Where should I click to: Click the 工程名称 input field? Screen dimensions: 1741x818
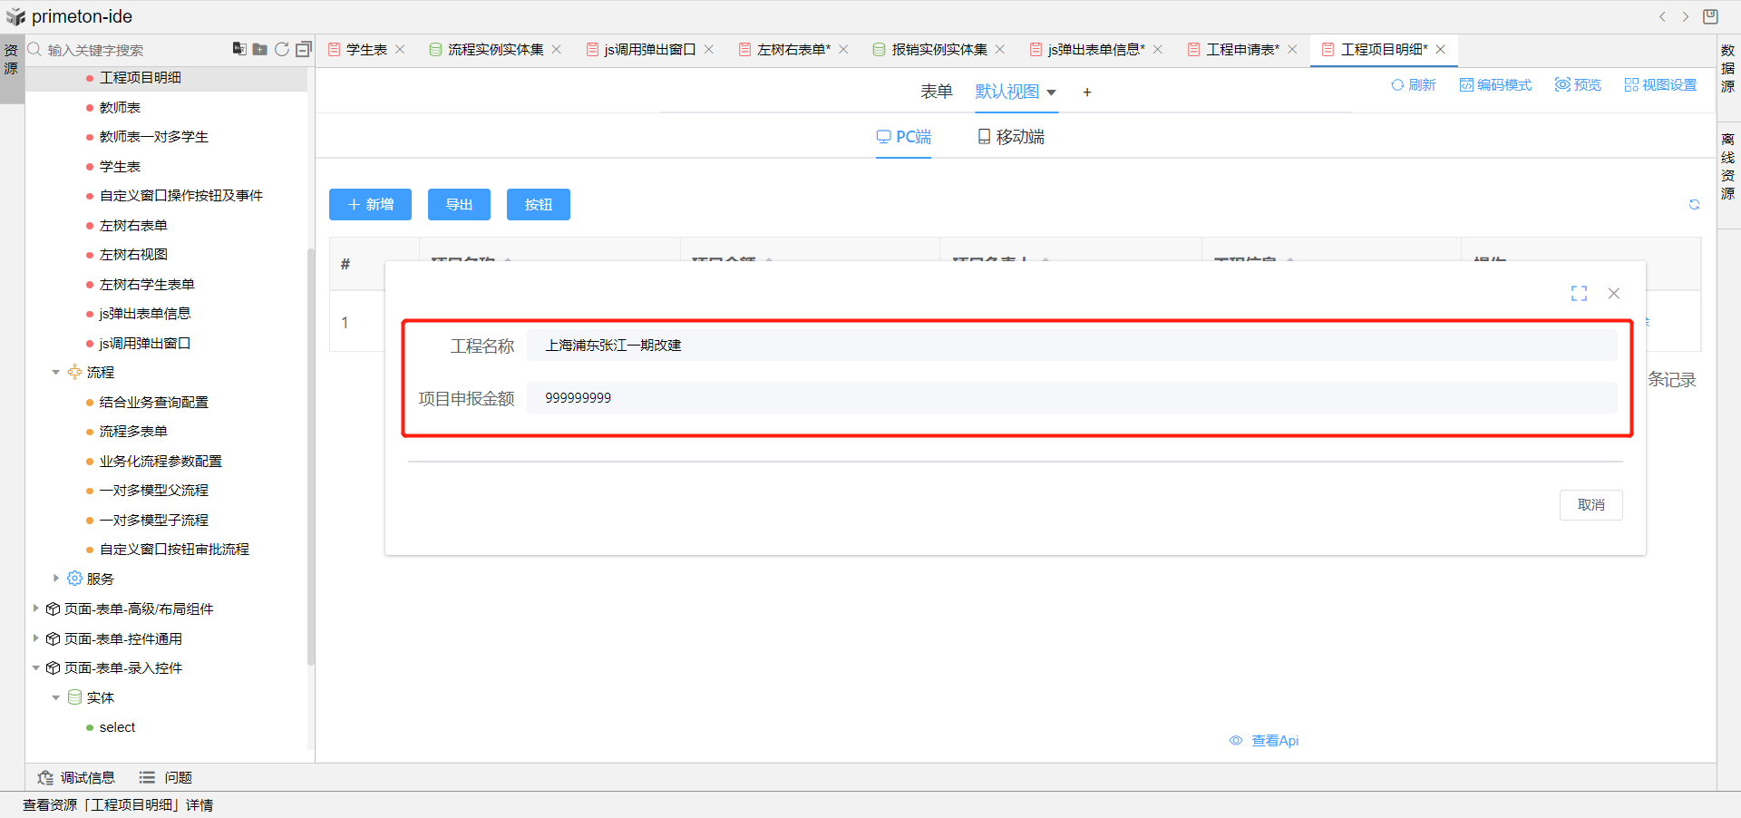click(1071, 346)
